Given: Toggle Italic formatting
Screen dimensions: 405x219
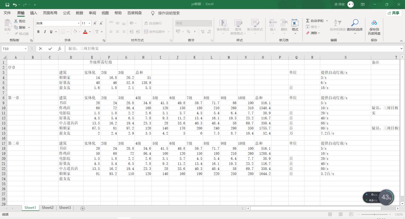Looking at the screenshot, I should (45, 32).
